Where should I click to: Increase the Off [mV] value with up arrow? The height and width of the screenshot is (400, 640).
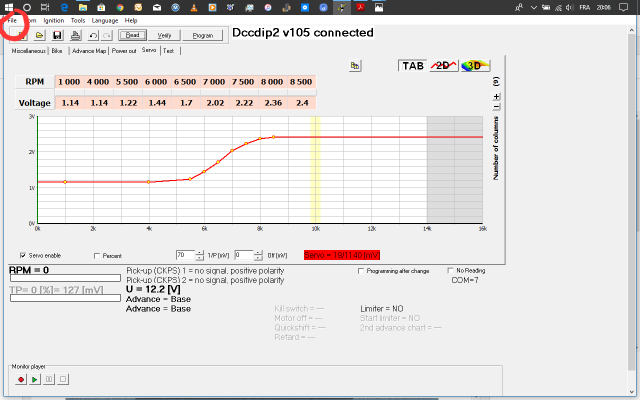point(258,252)
